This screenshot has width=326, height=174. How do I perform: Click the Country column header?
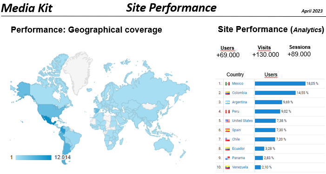[235, 74]
